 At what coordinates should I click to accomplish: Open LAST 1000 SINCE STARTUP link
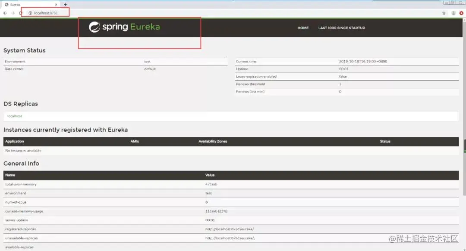point(341,28)
